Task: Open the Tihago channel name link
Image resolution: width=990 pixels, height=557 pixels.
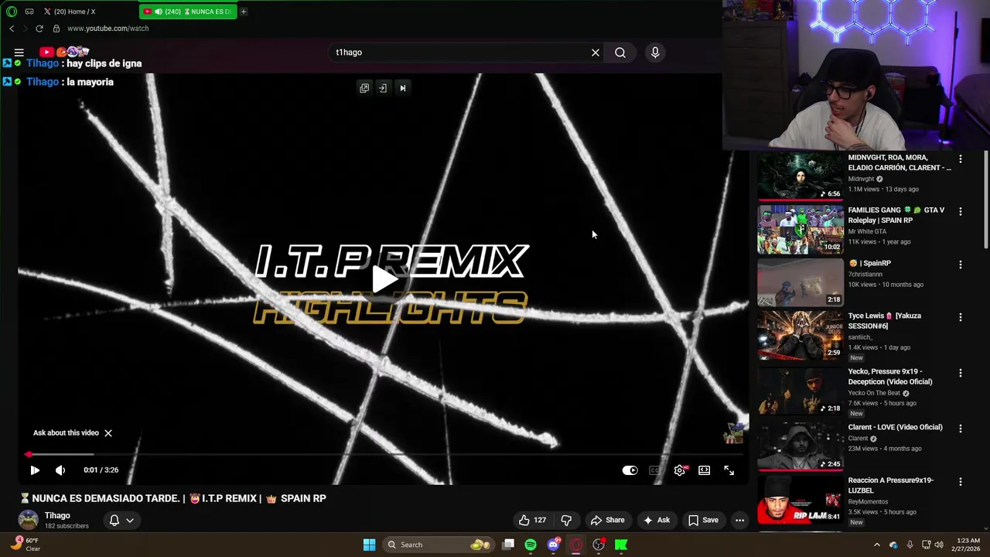Action: point(57,516)
